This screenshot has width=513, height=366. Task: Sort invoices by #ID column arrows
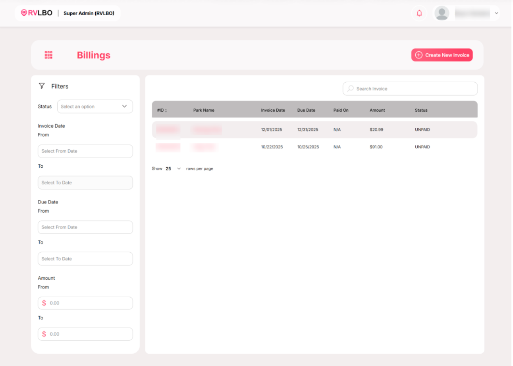[166, 110]
